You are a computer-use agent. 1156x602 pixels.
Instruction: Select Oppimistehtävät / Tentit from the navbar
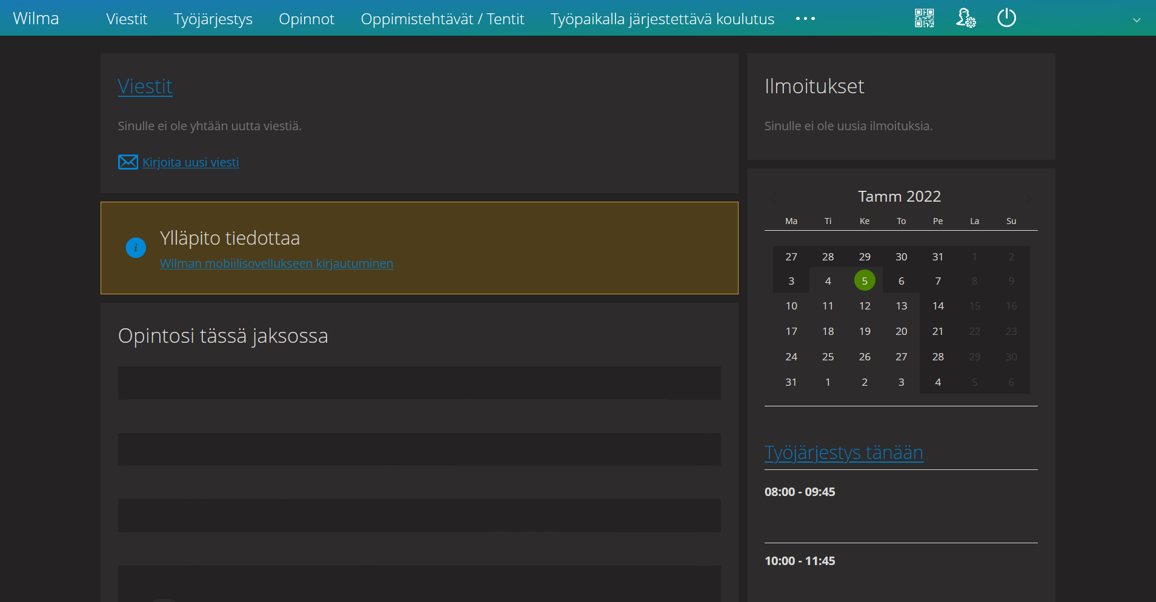442,19
